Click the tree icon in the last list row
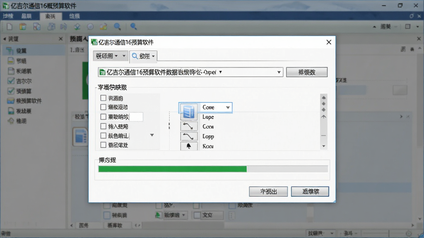This screenshot has height=238, width=424. pos(188,146)
